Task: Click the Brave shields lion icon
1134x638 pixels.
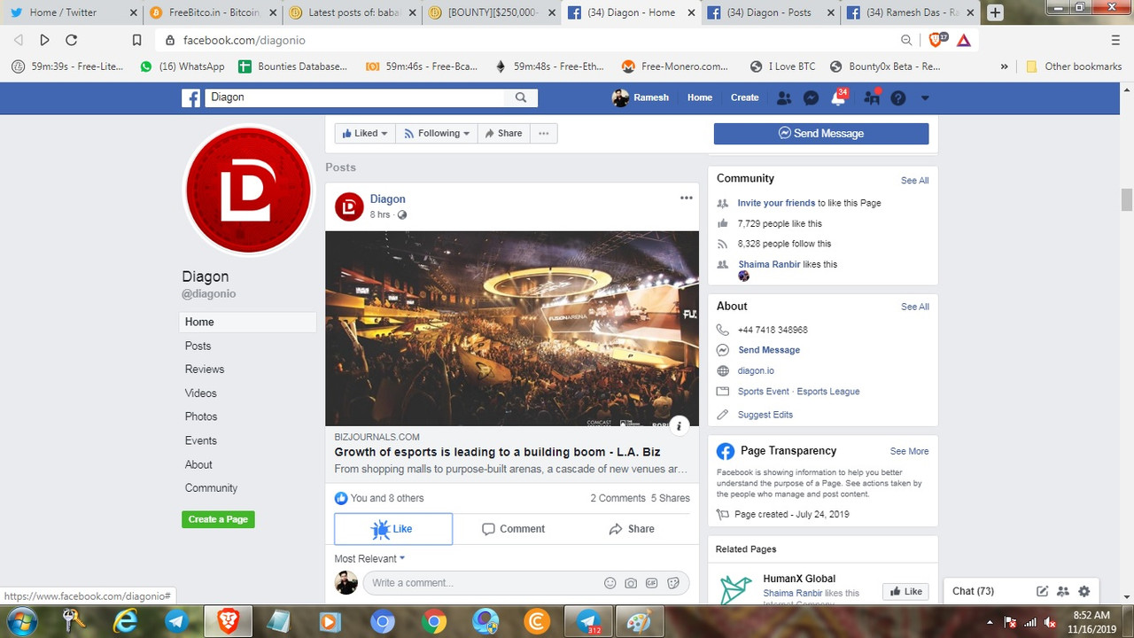Action: (x=936, y=40)
